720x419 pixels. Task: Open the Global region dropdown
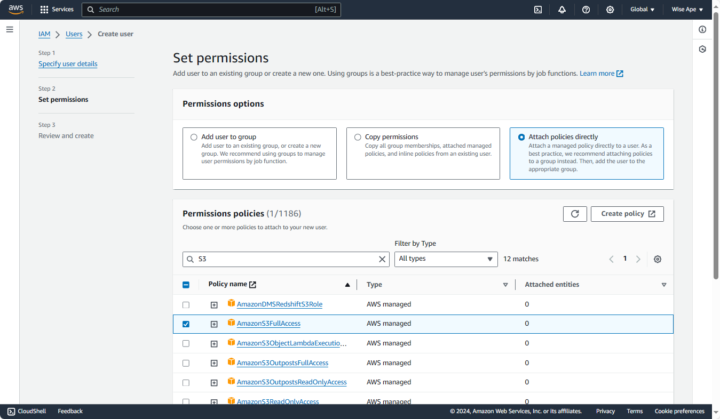tap(642, 10)
